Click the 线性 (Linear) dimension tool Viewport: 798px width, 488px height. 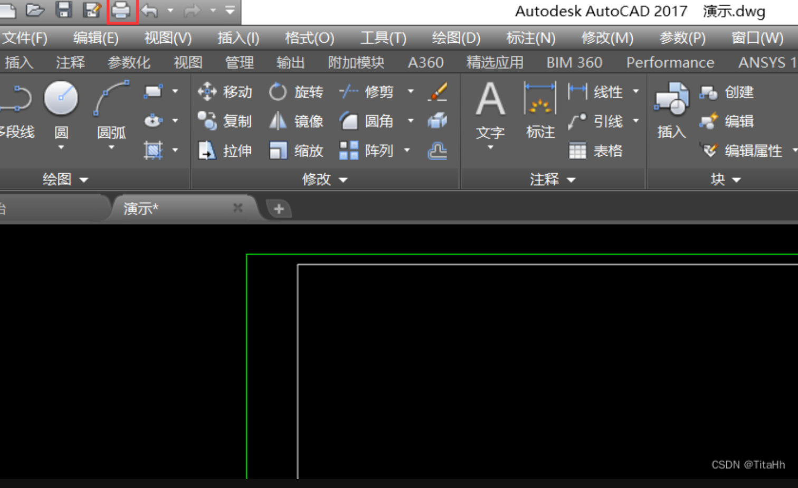tap(595, 92)
